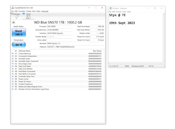
Task: Click the Features S.M.A.R.T. field
Action: tap(75, 47)
